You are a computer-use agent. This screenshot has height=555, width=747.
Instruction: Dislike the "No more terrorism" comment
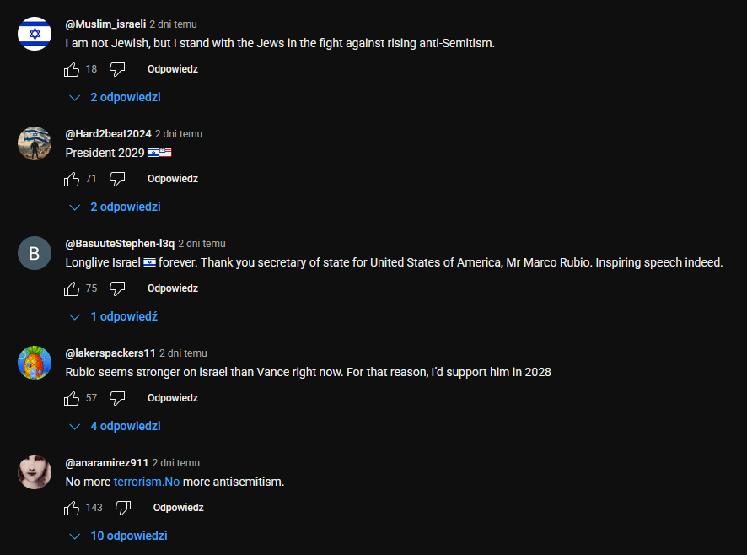123,508
